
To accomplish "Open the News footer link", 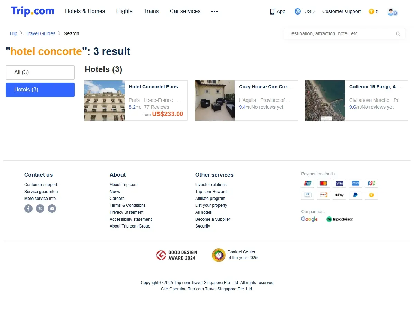I will tap(115, 192).
